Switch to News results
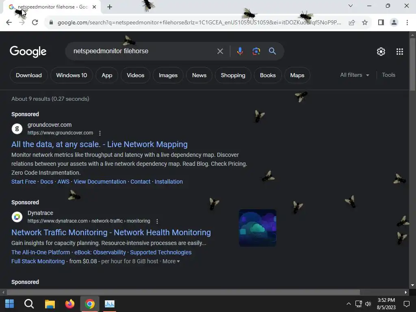Image resolution: width=416 pixels, height=312 pixels. coord(199,75)
